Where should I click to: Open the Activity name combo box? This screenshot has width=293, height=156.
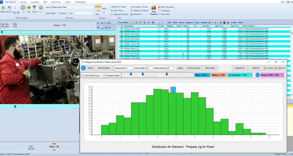pyautogui.click(x=72, y=7)
